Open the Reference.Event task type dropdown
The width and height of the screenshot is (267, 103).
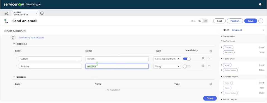pos(167,59)
